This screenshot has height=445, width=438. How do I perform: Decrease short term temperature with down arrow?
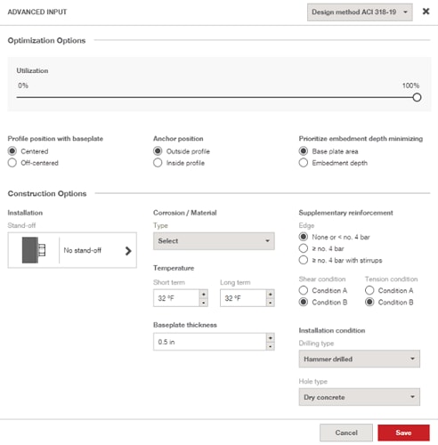(204, 303)
